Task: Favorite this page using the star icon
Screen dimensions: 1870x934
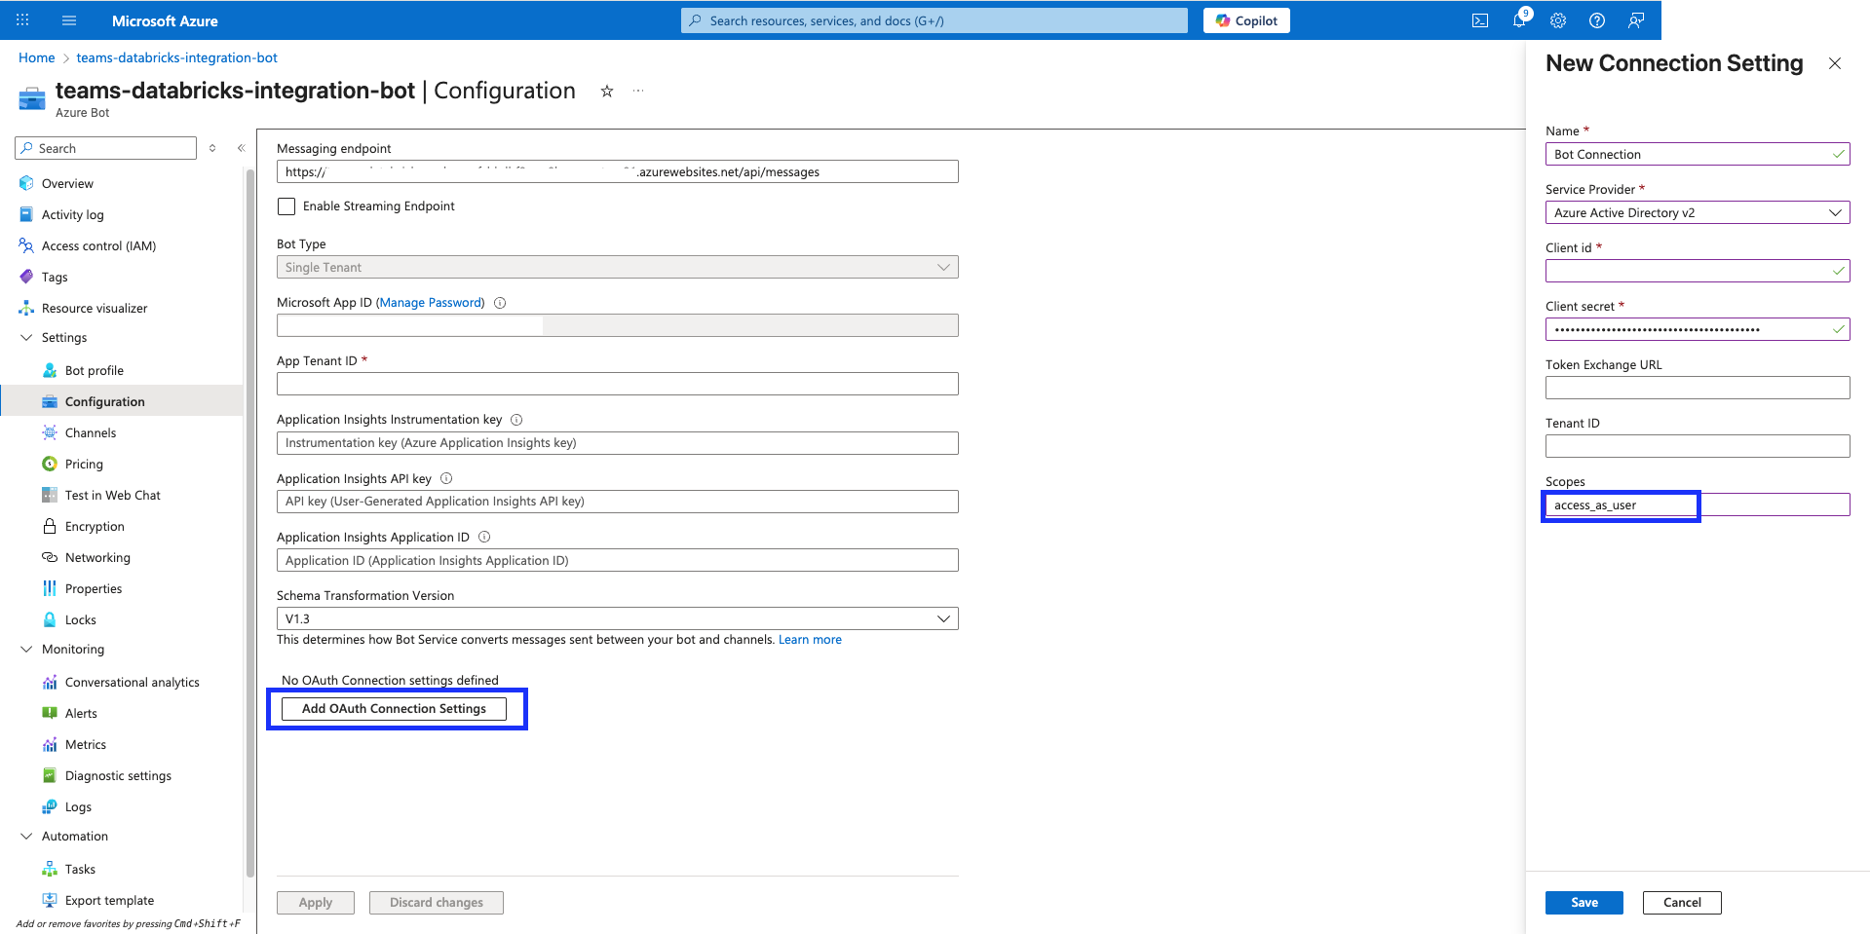Action: click(606, 91)
